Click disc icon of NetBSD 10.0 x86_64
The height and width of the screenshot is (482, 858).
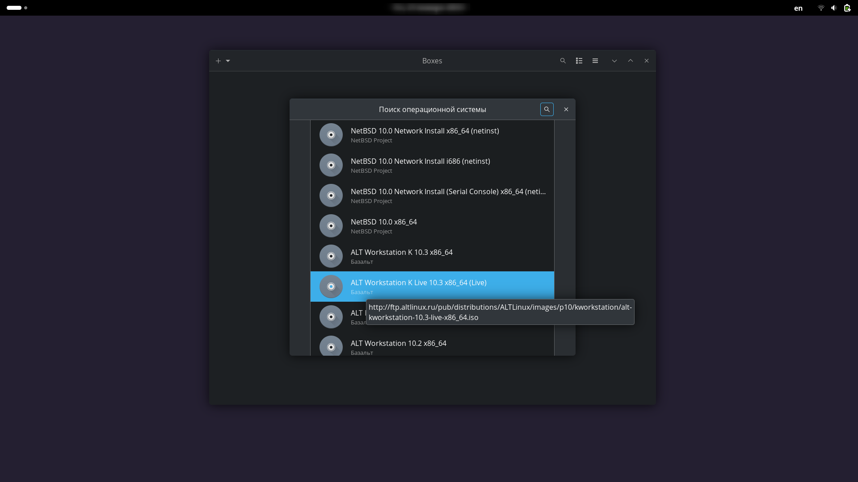331,226
